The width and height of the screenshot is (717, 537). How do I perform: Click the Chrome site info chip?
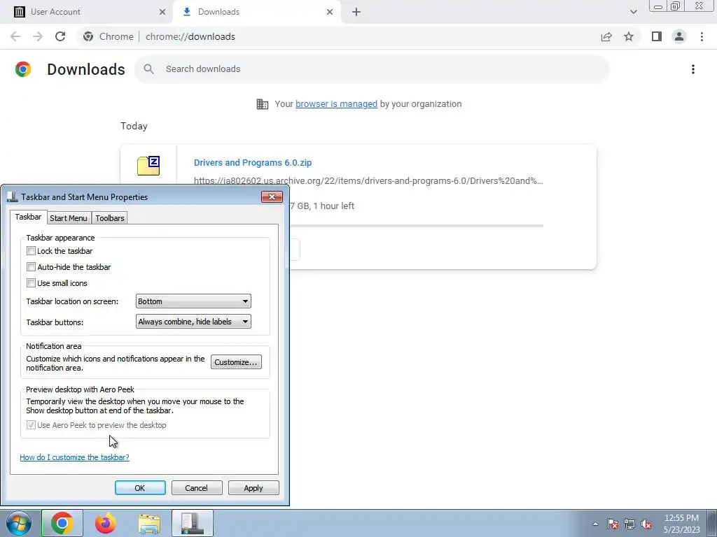110,36
